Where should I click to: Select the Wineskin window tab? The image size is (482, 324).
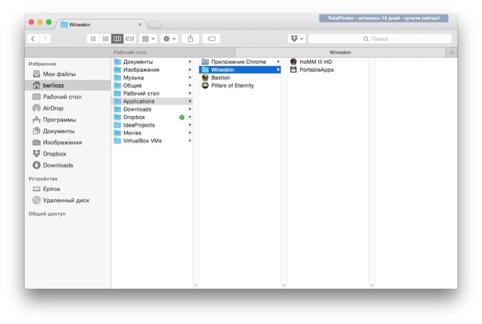[x=100, y=25]
